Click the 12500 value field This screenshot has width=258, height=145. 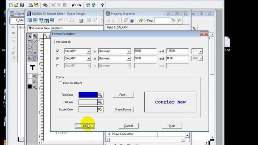(x=177, y=51)
